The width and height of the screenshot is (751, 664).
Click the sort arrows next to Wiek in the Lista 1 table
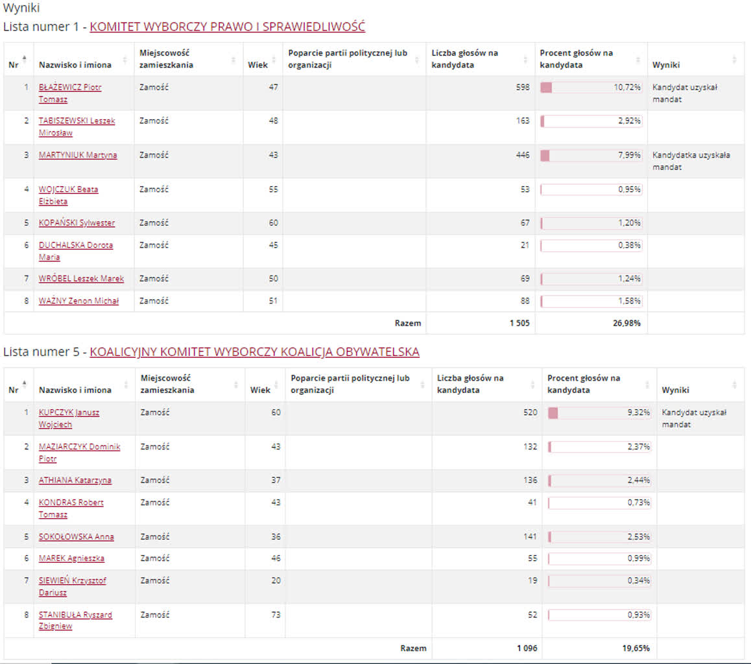pyautogui.click(x=276, y=59)
